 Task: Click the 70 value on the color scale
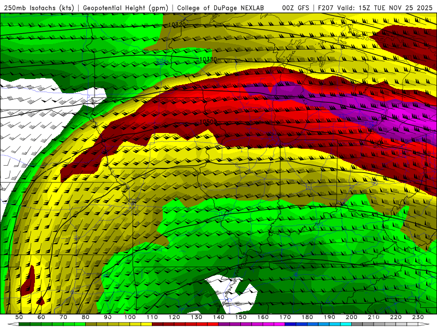63,317
